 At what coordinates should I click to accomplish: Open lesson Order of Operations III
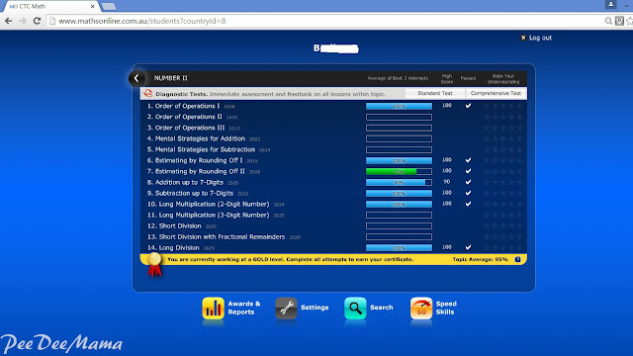tap(186, 128)
